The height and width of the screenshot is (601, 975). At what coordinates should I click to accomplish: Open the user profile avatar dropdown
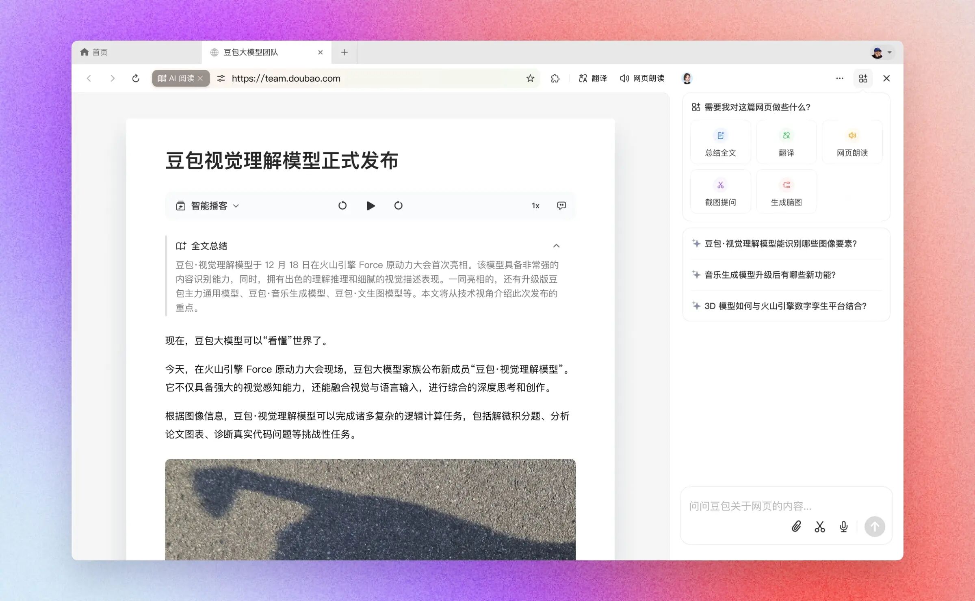882,52
